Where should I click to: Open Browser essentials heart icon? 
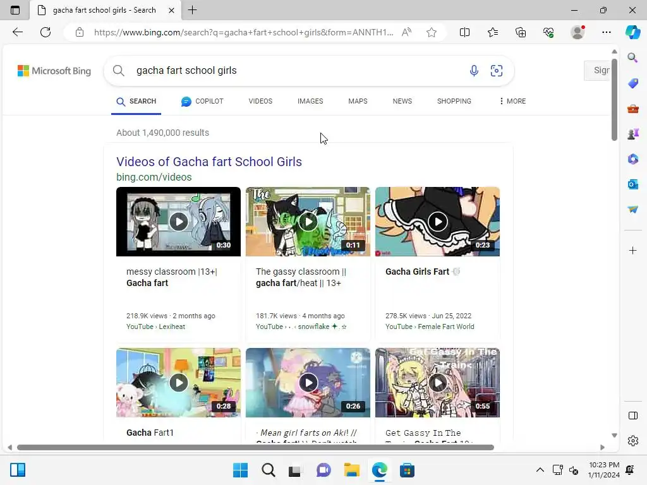(548, 32)
